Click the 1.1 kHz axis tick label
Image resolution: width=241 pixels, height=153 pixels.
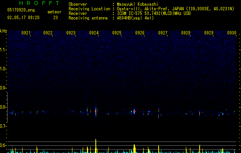point(3,50)
